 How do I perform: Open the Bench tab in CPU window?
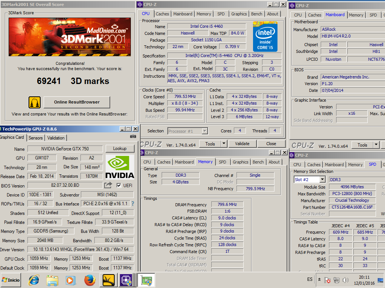[256, 14]
